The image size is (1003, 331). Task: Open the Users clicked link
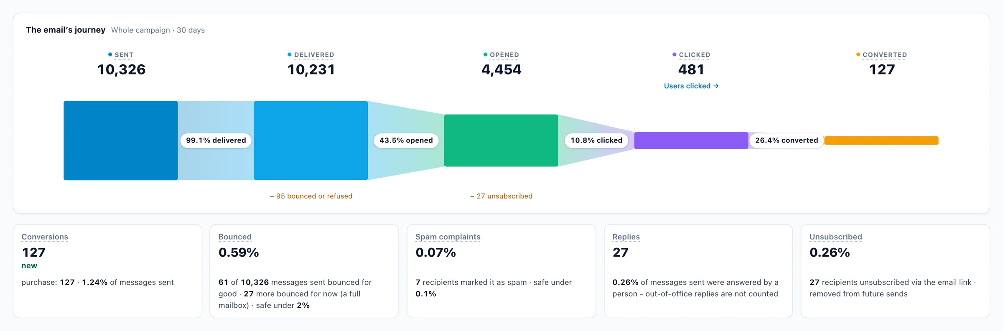[x=691, y=86]
